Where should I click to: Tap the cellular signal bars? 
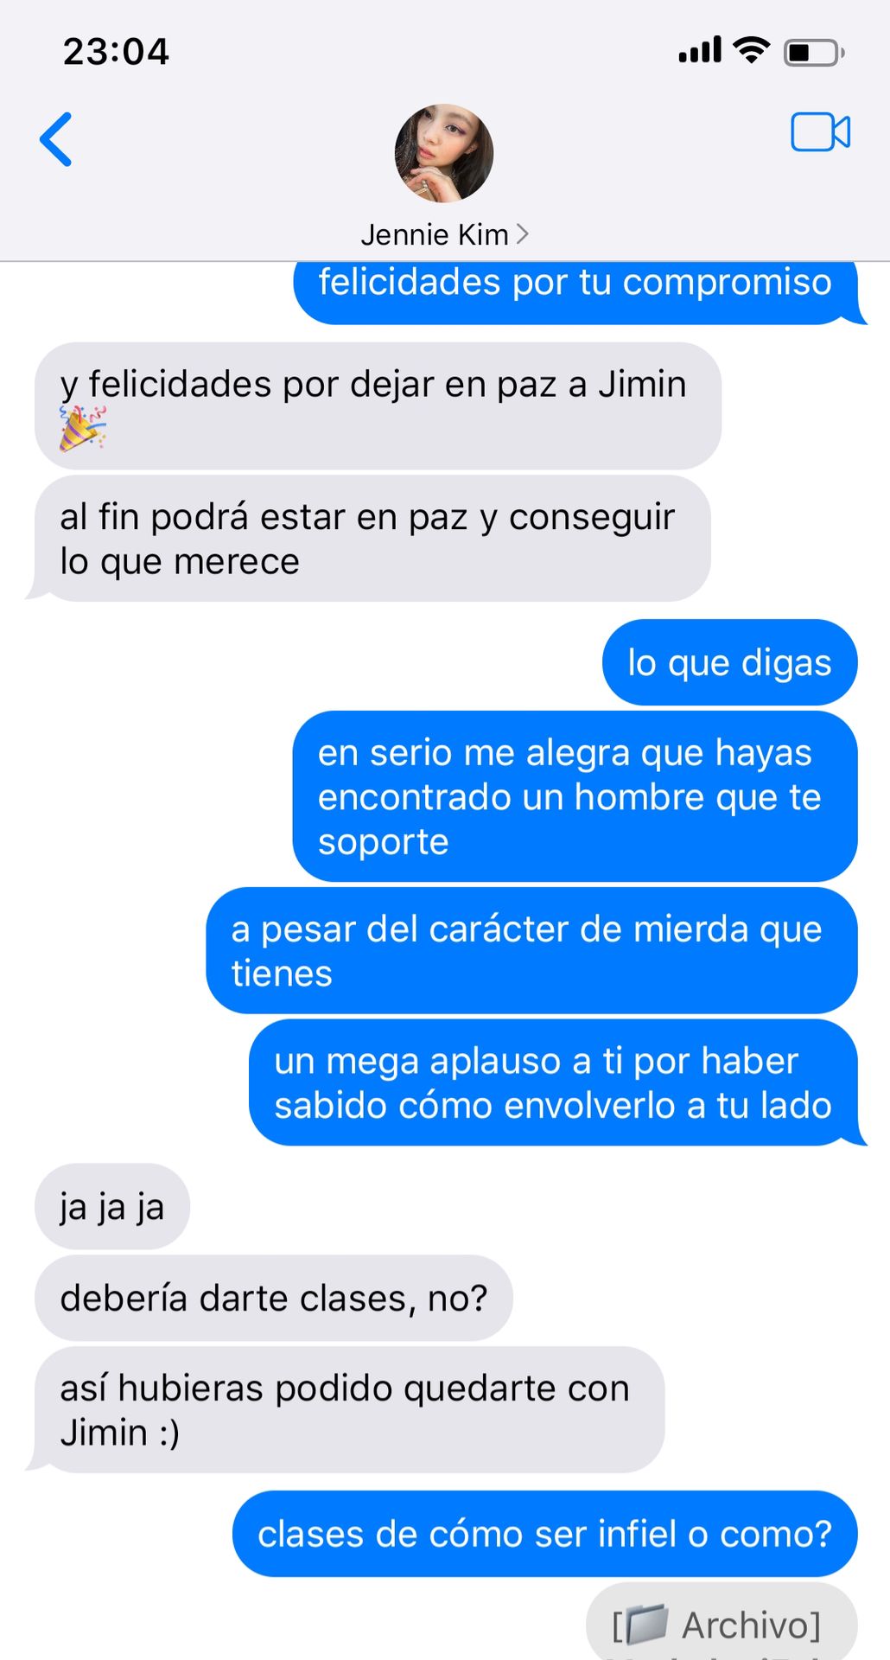coord(700,50)
